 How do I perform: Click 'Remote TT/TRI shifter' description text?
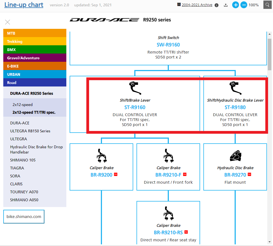(168, 52)
